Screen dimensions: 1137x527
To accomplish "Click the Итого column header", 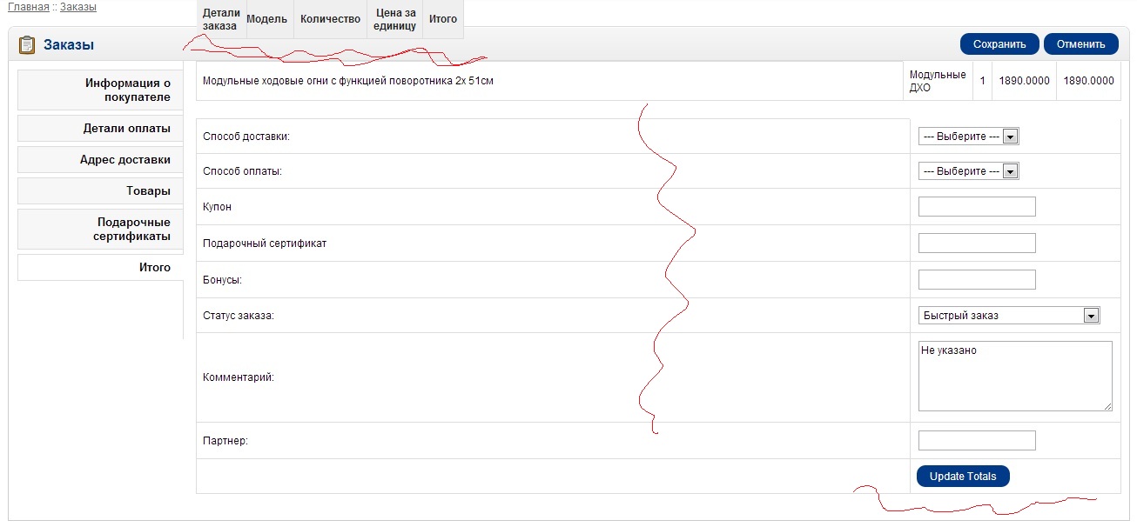I will click(443, 19).
